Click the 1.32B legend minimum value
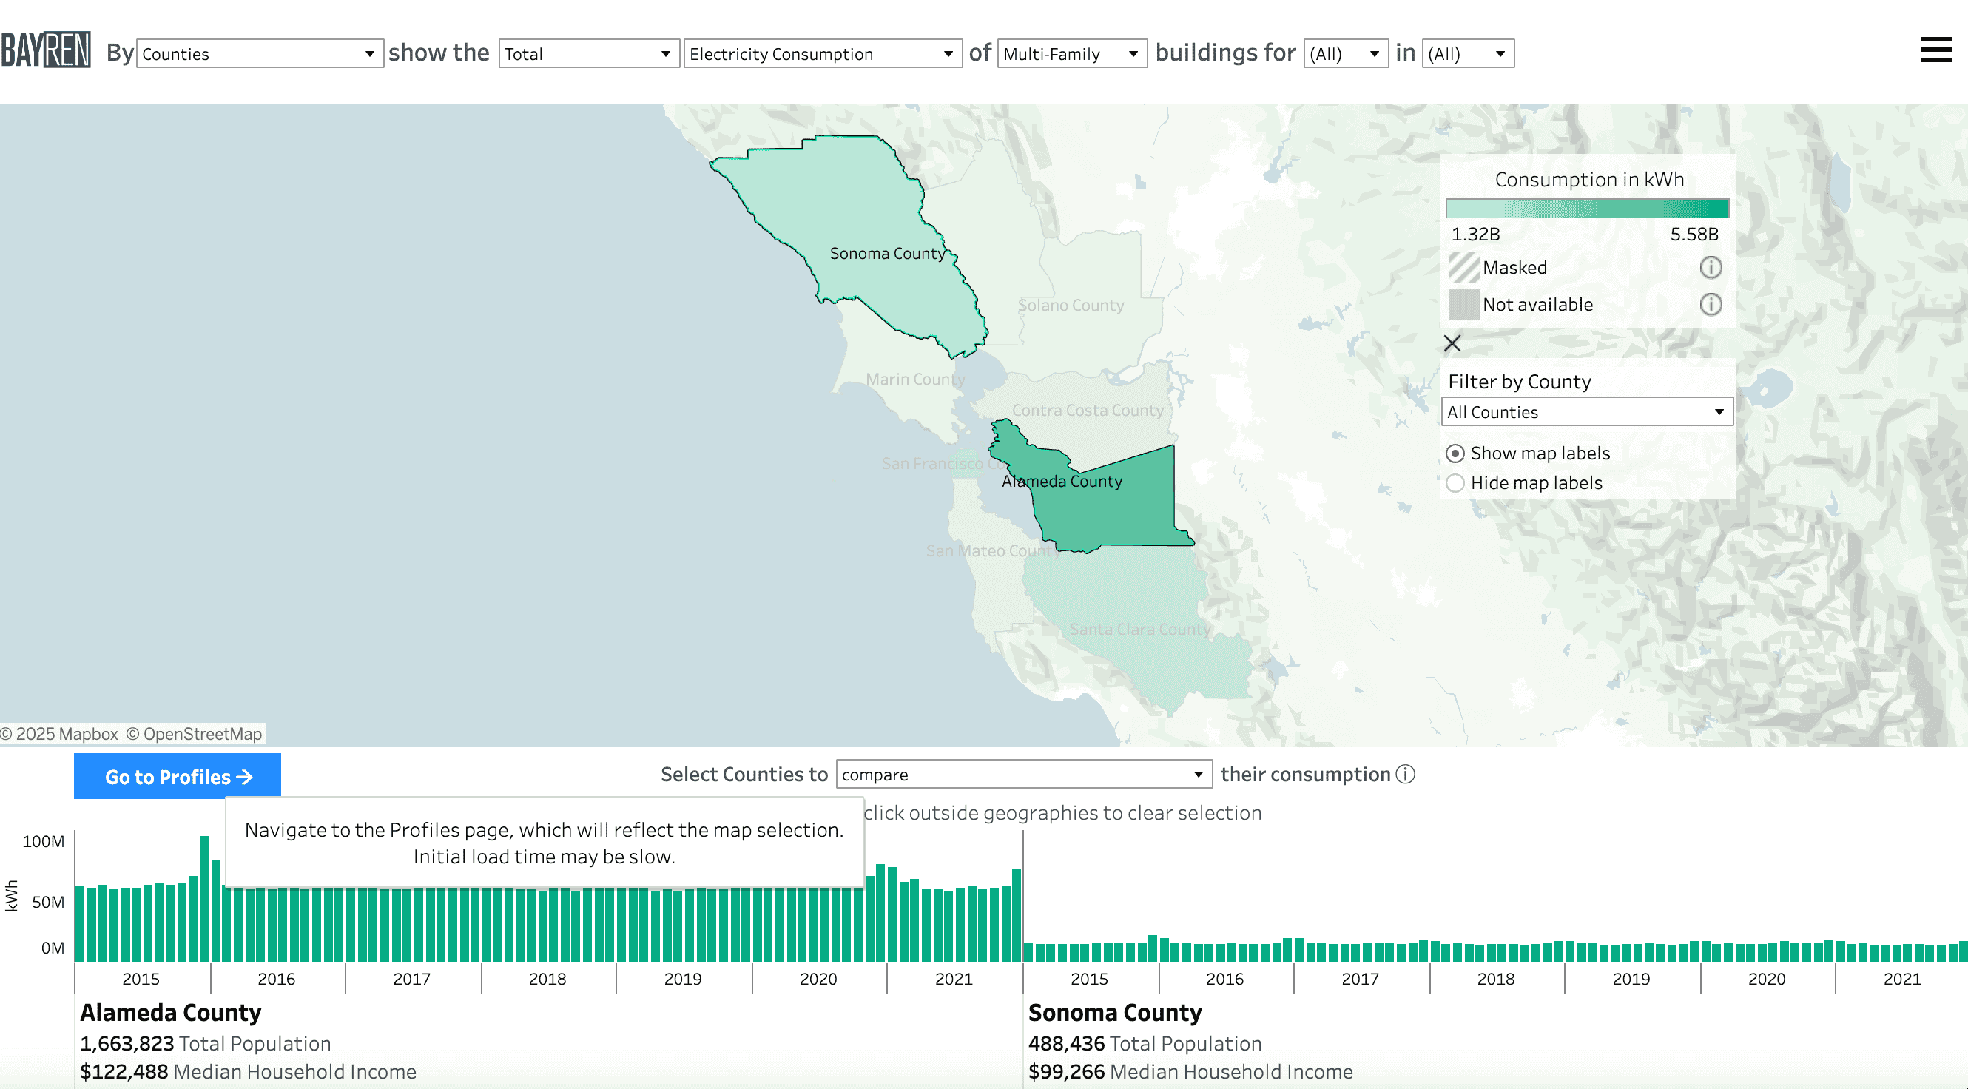1968x1089 pixels. (1476, 235)
